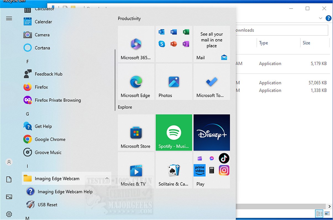
Task: Collapse the Imaging Edge Webcam folder
Action: (x=107, y=178)
